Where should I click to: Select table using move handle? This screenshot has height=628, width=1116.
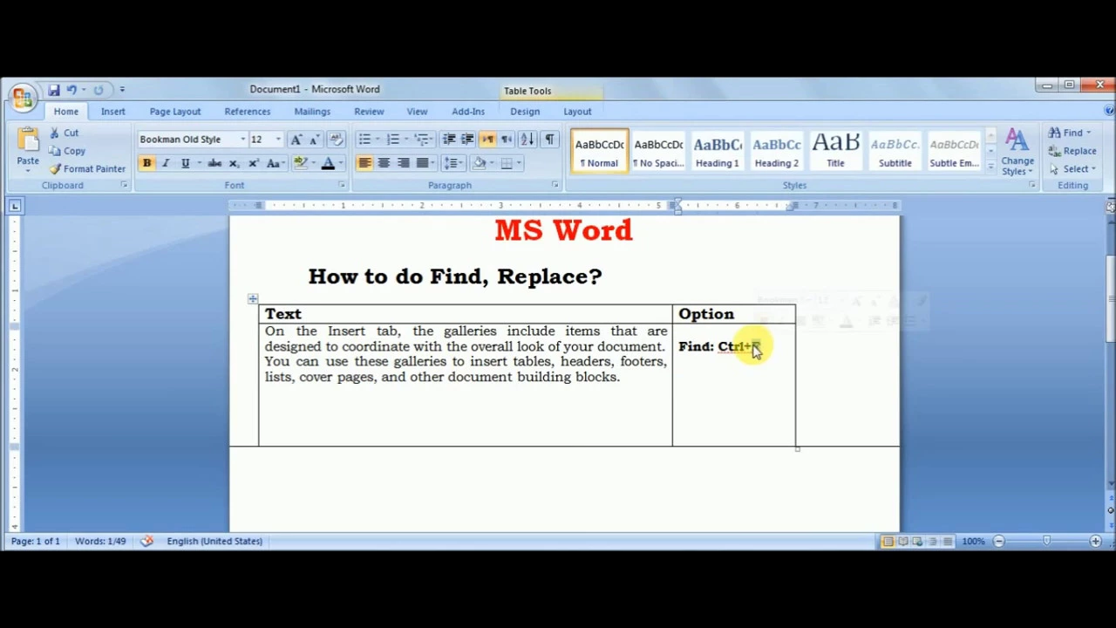(252, 299)
